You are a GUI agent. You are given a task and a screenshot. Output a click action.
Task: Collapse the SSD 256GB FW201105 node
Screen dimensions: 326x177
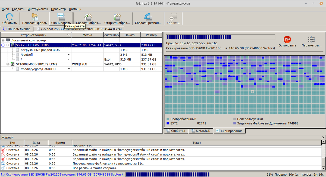point(8,45)
